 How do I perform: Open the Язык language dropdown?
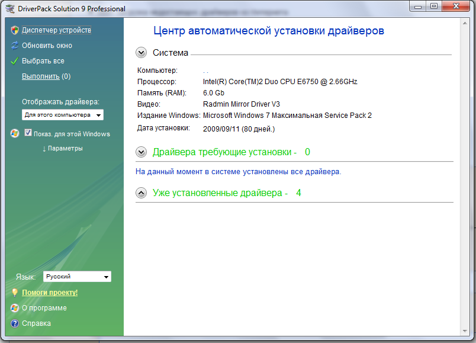[77, 277]
